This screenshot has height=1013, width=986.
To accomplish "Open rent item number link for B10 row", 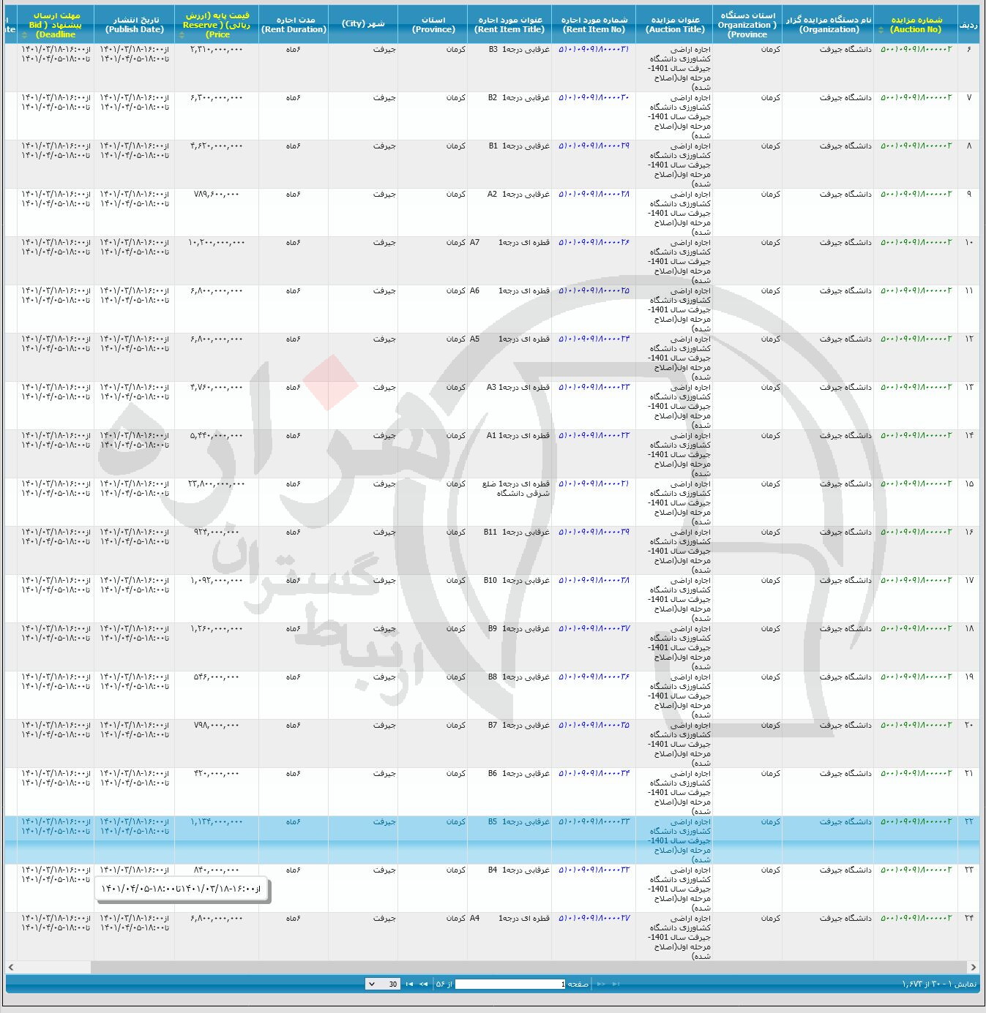I will point(594,580).
